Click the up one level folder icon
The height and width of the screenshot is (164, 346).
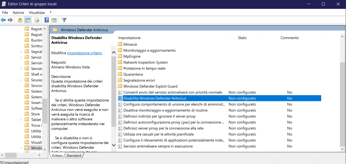[x=20, y=20]
